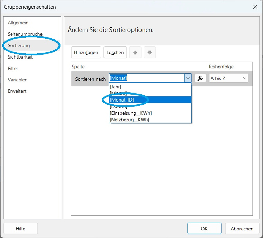Click inside the [Monat] sort expression field

(147, 78)
